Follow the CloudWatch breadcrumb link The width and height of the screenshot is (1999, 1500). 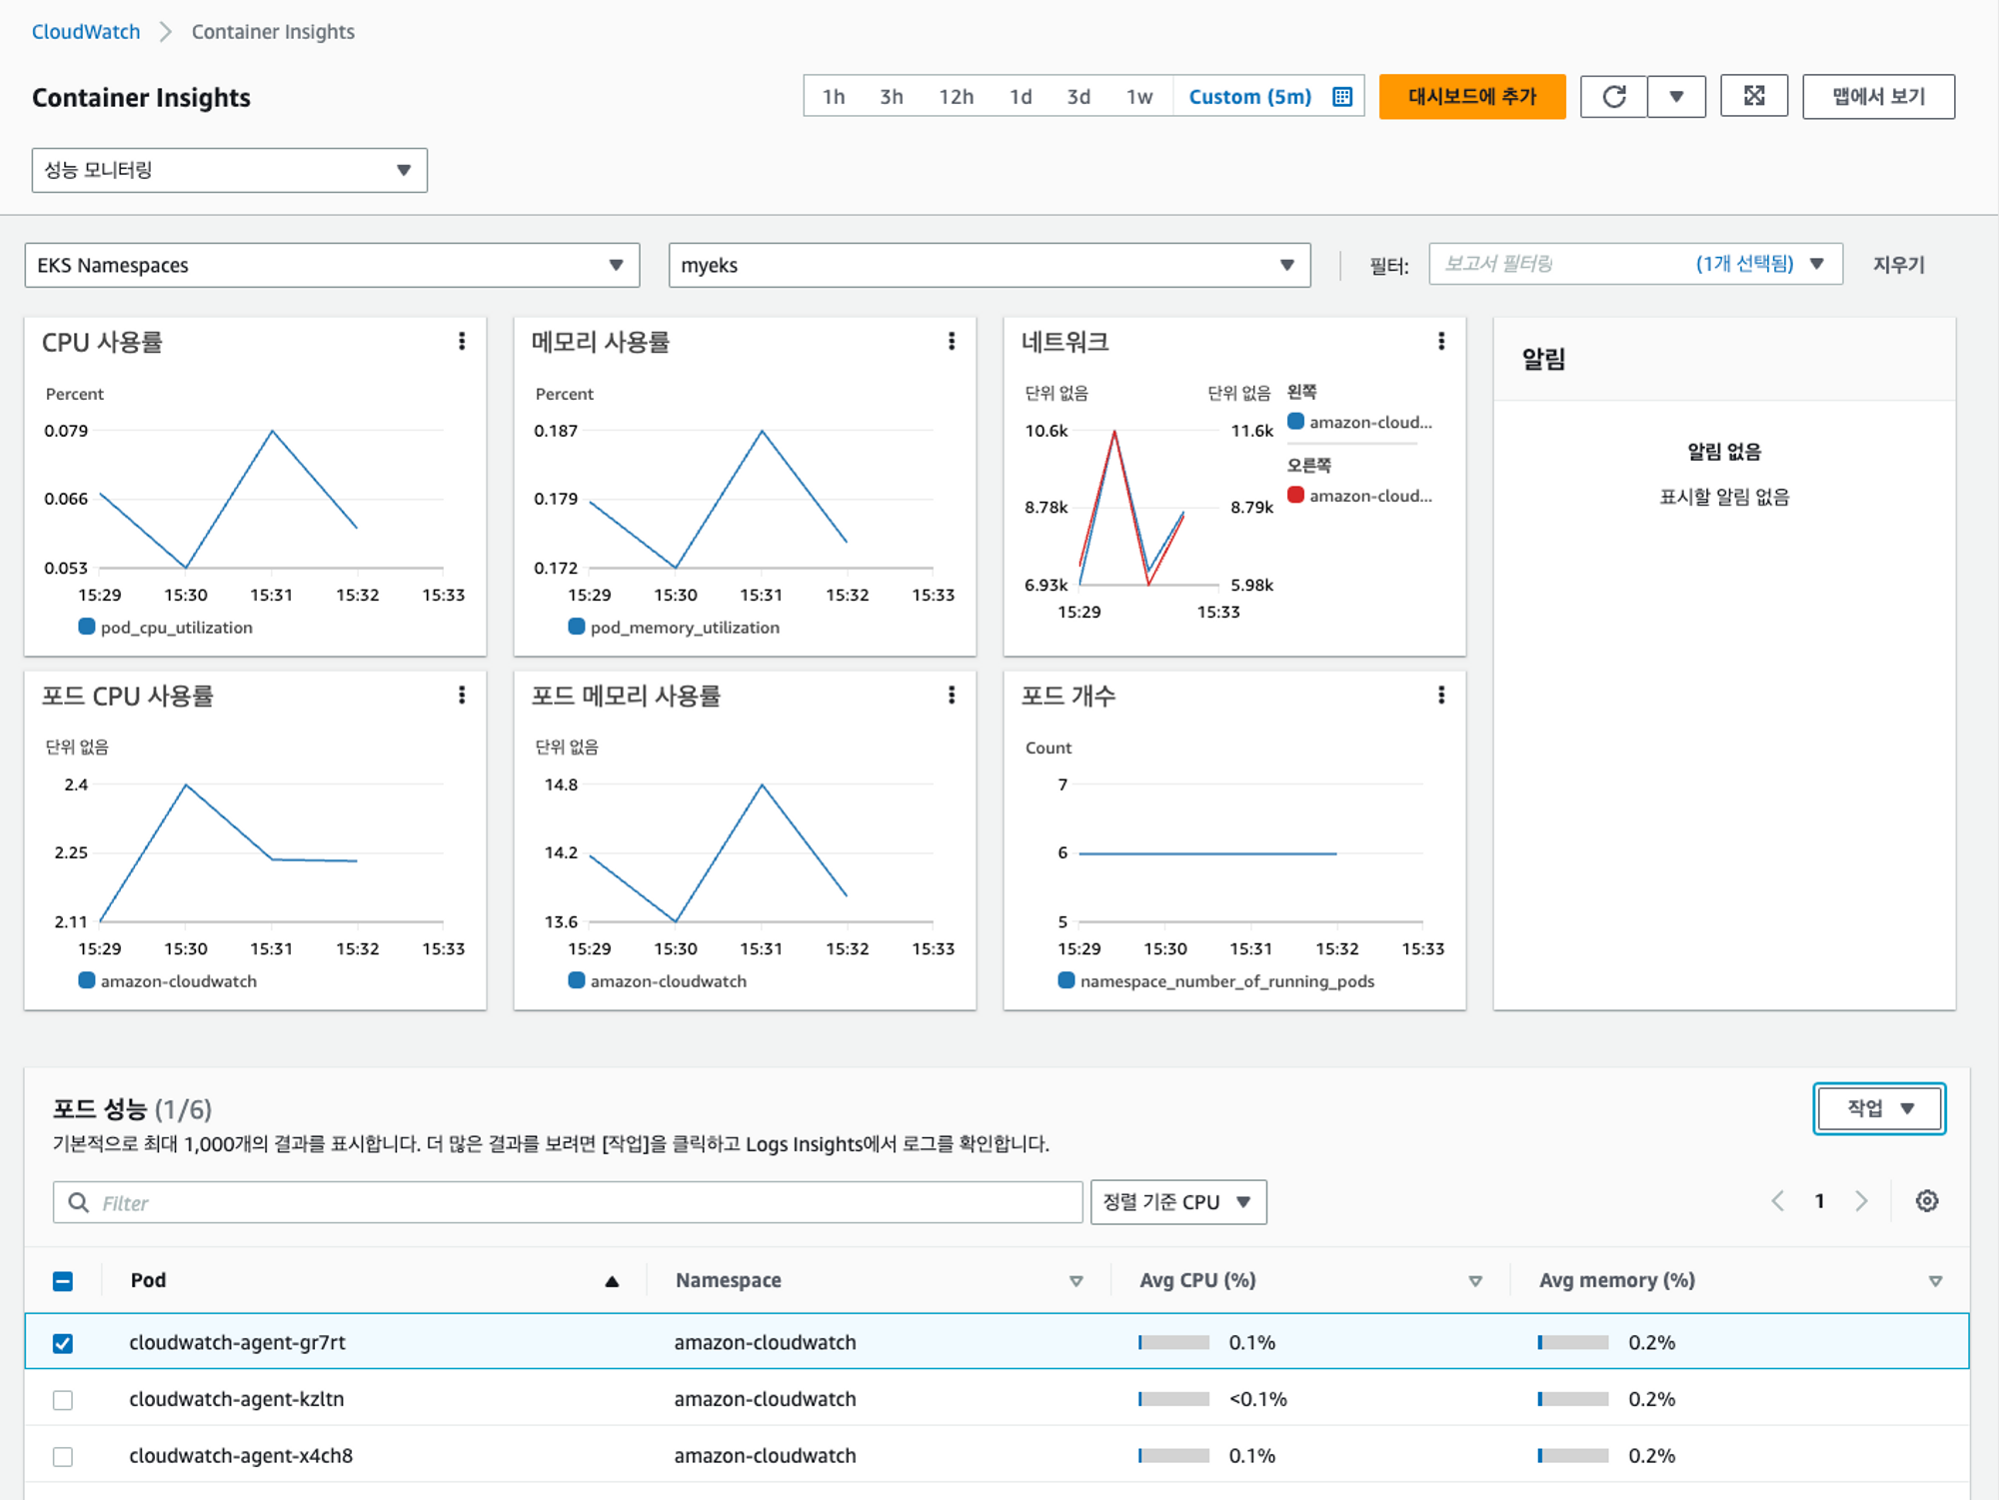pos(86,32)
